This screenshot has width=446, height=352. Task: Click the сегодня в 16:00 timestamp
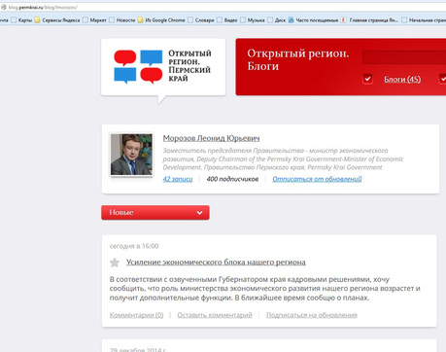(x=134, y=246)
